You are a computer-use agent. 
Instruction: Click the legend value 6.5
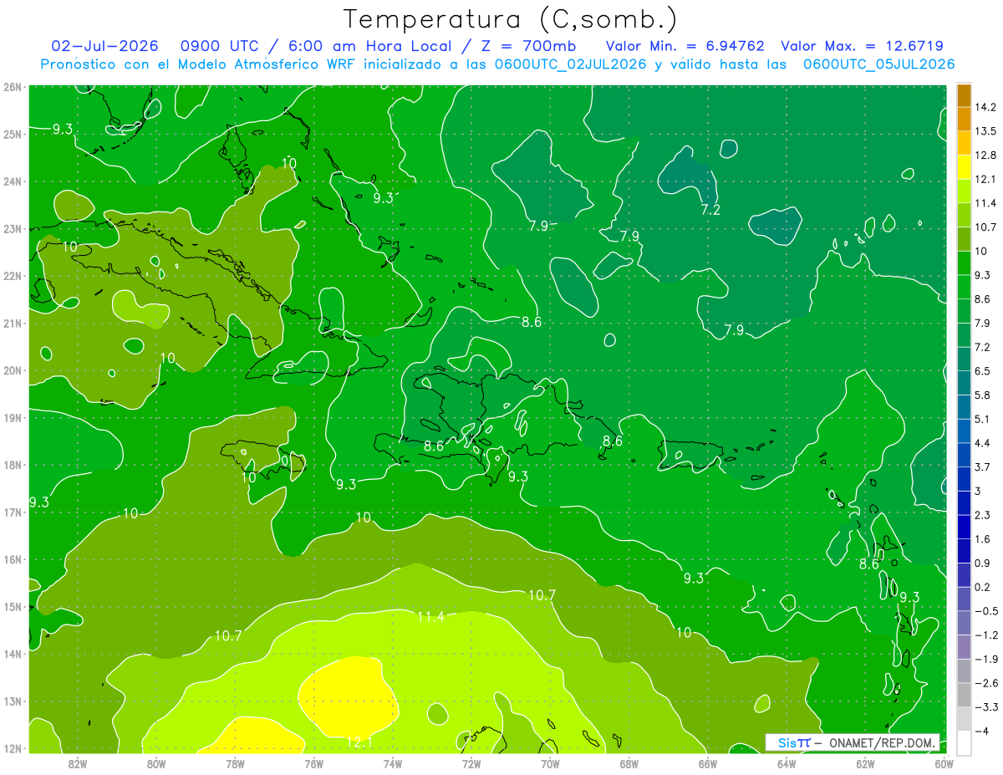pos(984,371)
